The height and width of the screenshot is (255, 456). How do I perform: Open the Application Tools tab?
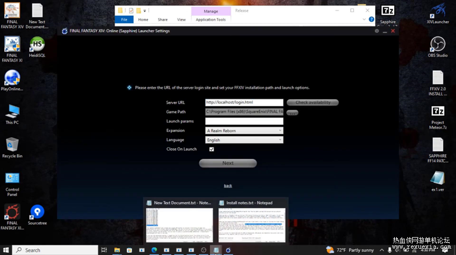pyautogui.click(x=210, y=19)
